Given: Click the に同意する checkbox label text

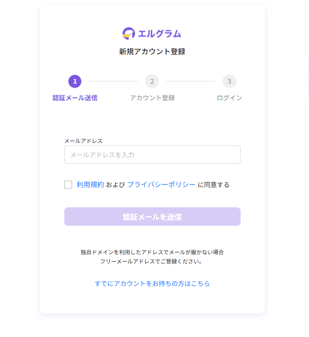Looking at the screenshot, I should point(213,185).
